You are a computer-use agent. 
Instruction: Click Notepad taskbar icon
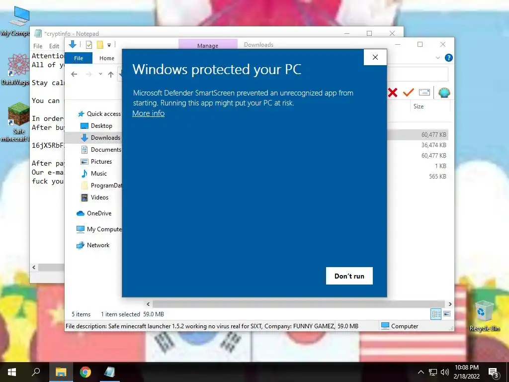coord(110,372)
